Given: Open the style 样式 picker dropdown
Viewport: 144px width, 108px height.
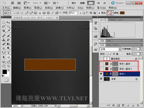Looking at the screenshot, I should (x=112, y=13).
